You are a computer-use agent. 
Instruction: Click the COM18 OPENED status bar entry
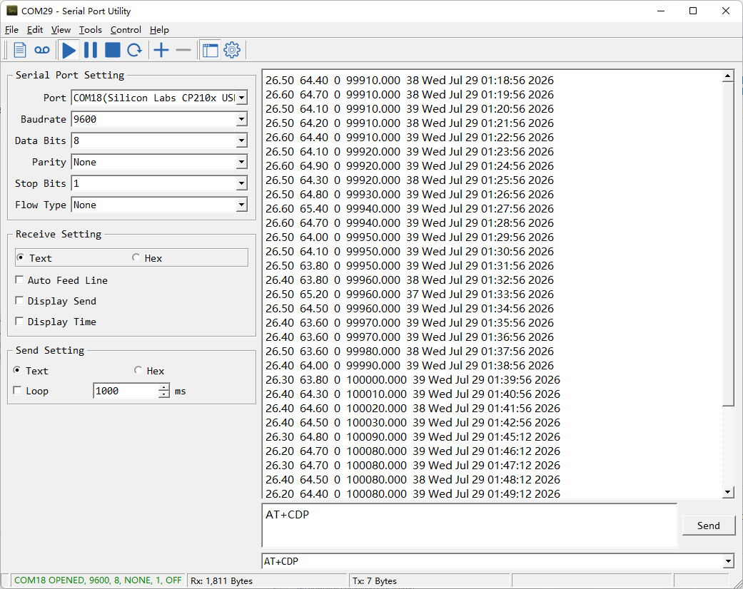point(98,580)
